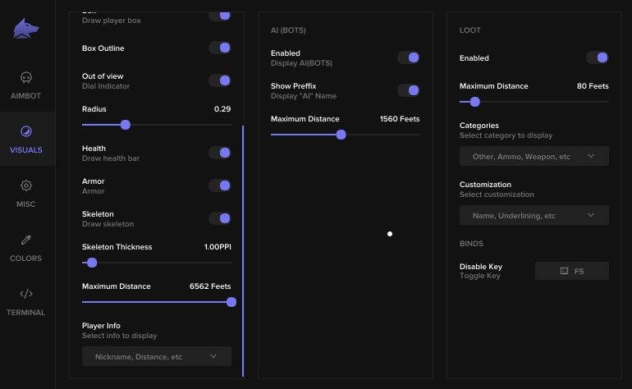
Task: Select the Visuals sidebar icon
Action: (x=26, y=131)
